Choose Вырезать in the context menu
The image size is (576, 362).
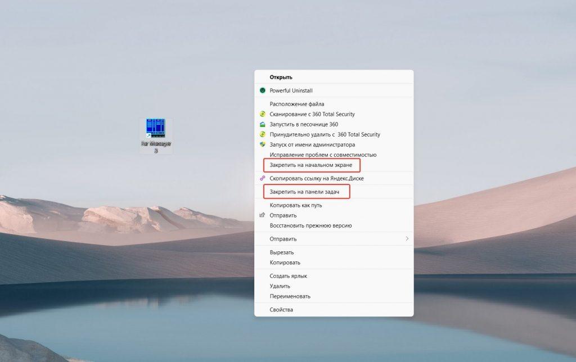(334, 252)
